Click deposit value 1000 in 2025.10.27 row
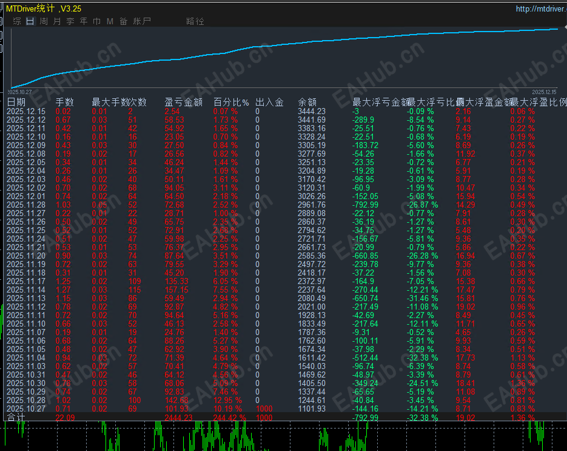Screen dimensions: 567x451 click(x=264, y=409)
